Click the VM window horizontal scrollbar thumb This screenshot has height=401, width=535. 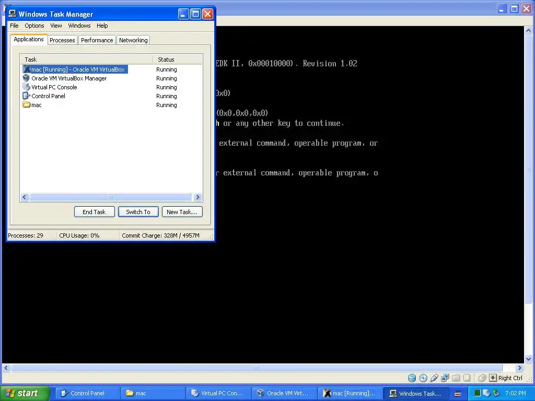click(x=257, y=368)
